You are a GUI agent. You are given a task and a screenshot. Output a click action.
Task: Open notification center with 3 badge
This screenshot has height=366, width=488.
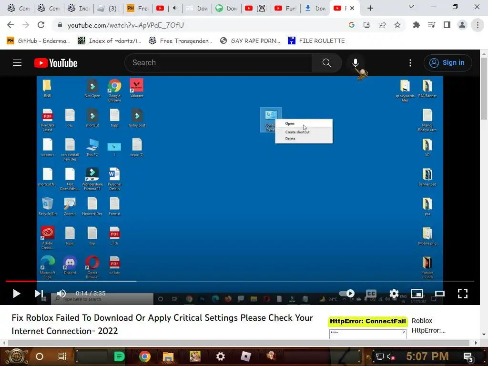click(468, 356)
